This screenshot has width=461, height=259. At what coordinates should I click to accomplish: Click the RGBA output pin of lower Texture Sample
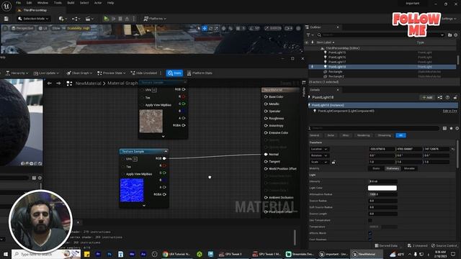pyautogui.click(x=164, y=194)
